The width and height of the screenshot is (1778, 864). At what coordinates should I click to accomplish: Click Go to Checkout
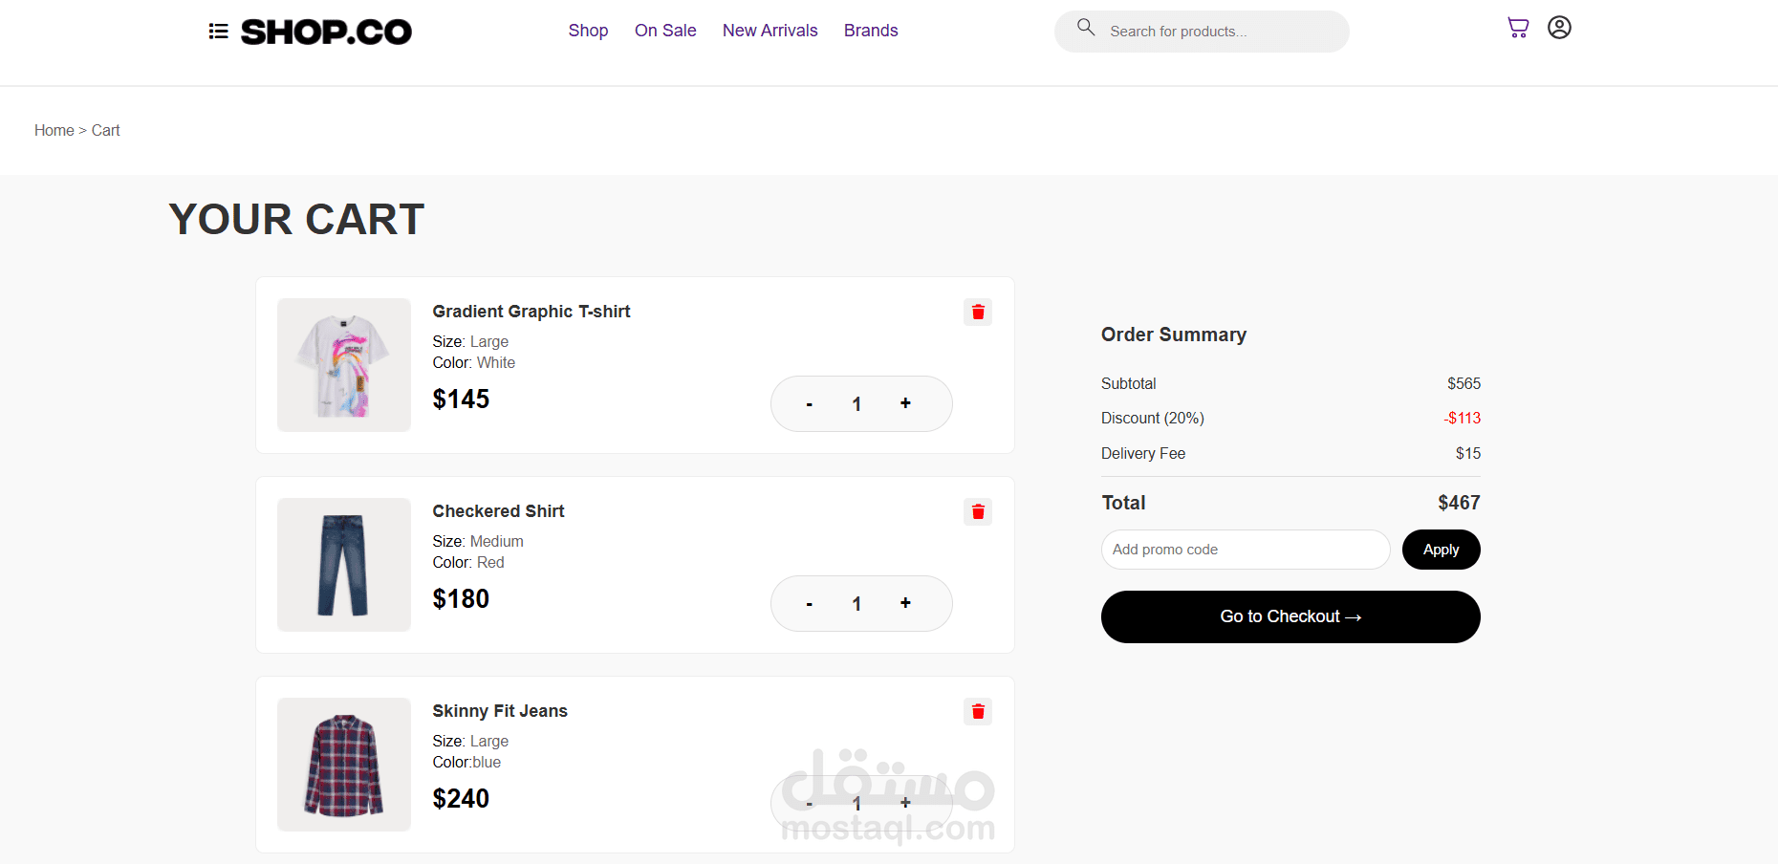tap(1290, 616)
